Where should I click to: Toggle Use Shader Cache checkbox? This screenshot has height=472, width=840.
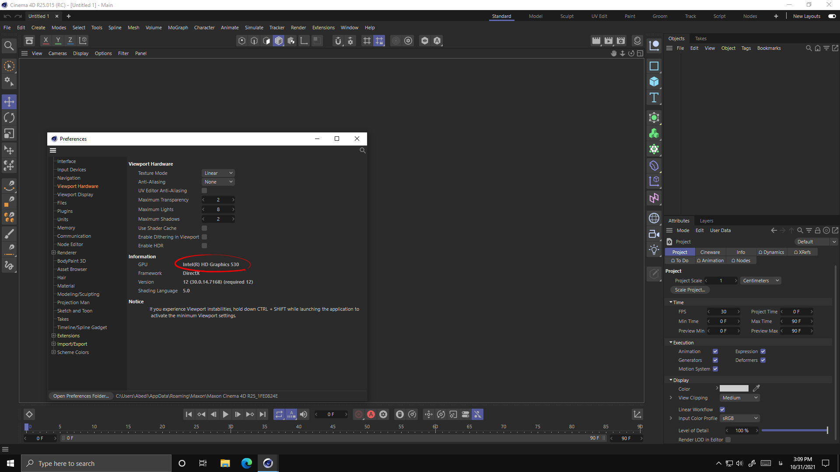point(203,228)
